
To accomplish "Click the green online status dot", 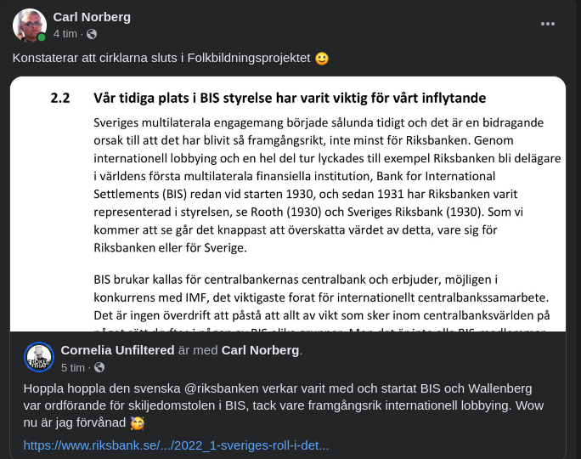I will [x=42, y=37].
